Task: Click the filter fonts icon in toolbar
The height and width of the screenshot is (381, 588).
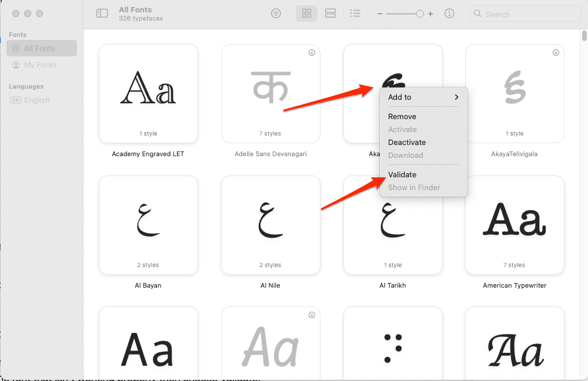Action: tap(276, 14)
